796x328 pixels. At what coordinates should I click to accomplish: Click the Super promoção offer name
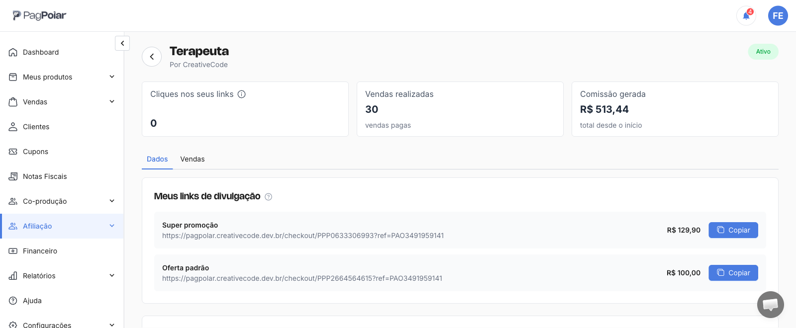190,225
